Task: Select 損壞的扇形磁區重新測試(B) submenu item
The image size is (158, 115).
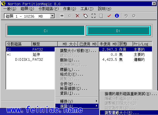Action: [x=129, y=94]
